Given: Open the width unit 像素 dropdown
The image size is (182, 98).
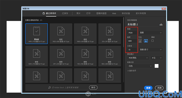Looking at the screenshot, I should 151,33.
